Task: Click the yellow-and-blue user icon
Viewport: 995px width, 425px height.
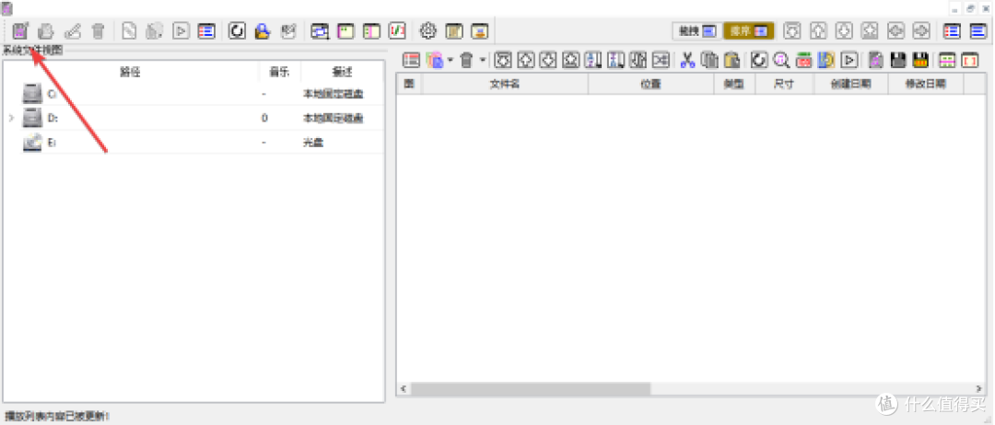Action: tap(263, 30)
